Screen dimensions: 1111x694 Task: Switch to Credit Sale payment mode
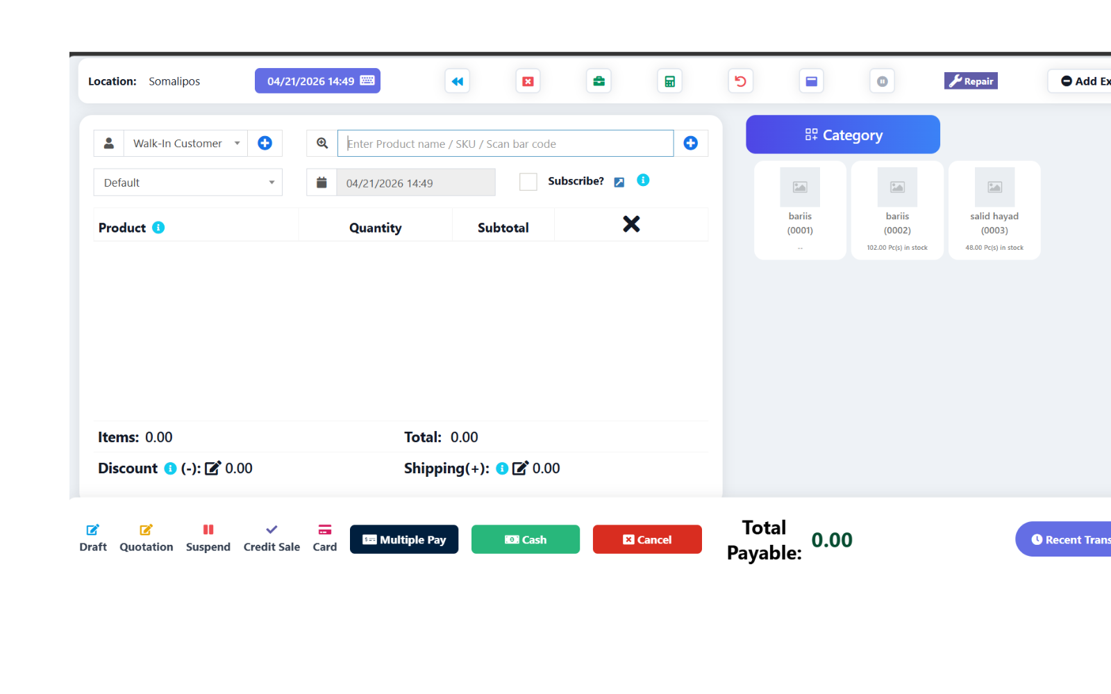tap(272, 538)
